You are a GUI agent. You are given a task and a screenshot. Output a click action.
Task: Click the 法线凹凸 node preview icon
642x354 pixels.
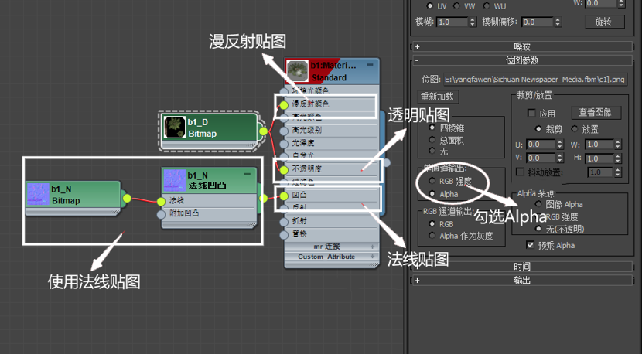[174, 181]
